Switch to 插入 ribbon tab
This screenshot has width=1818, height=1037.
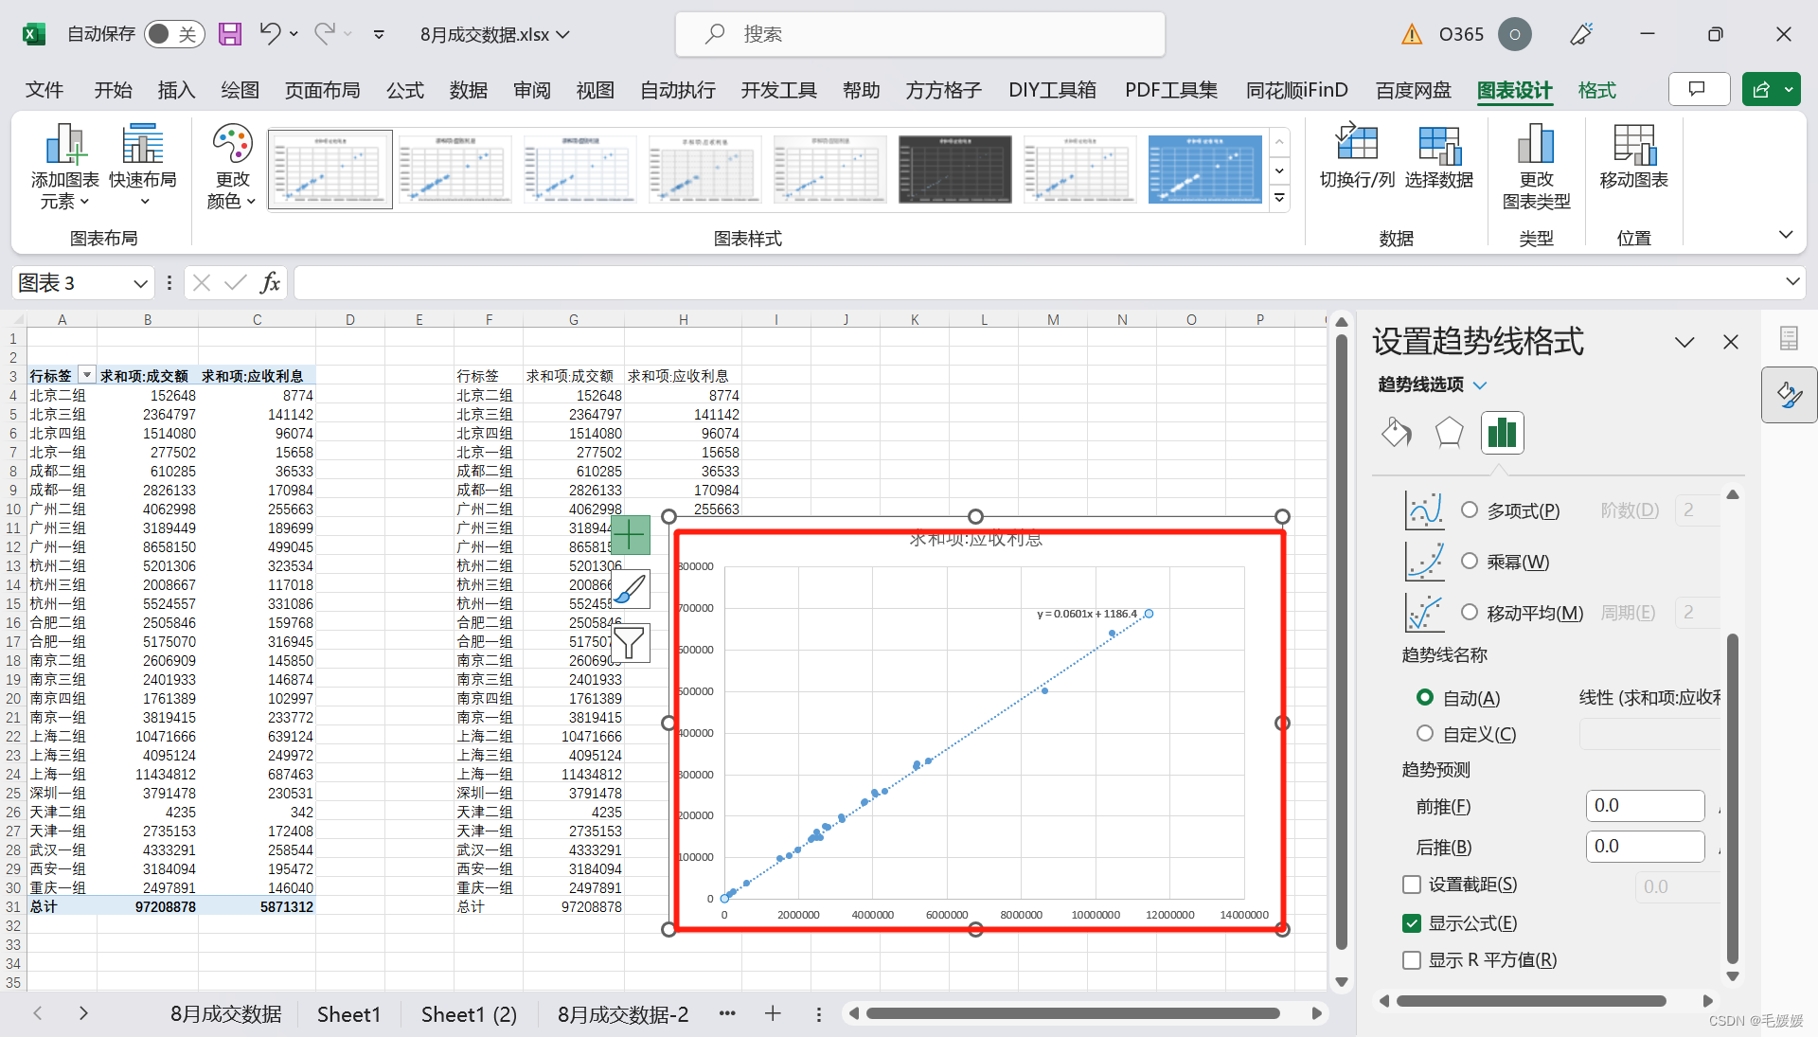coord(176,90)
